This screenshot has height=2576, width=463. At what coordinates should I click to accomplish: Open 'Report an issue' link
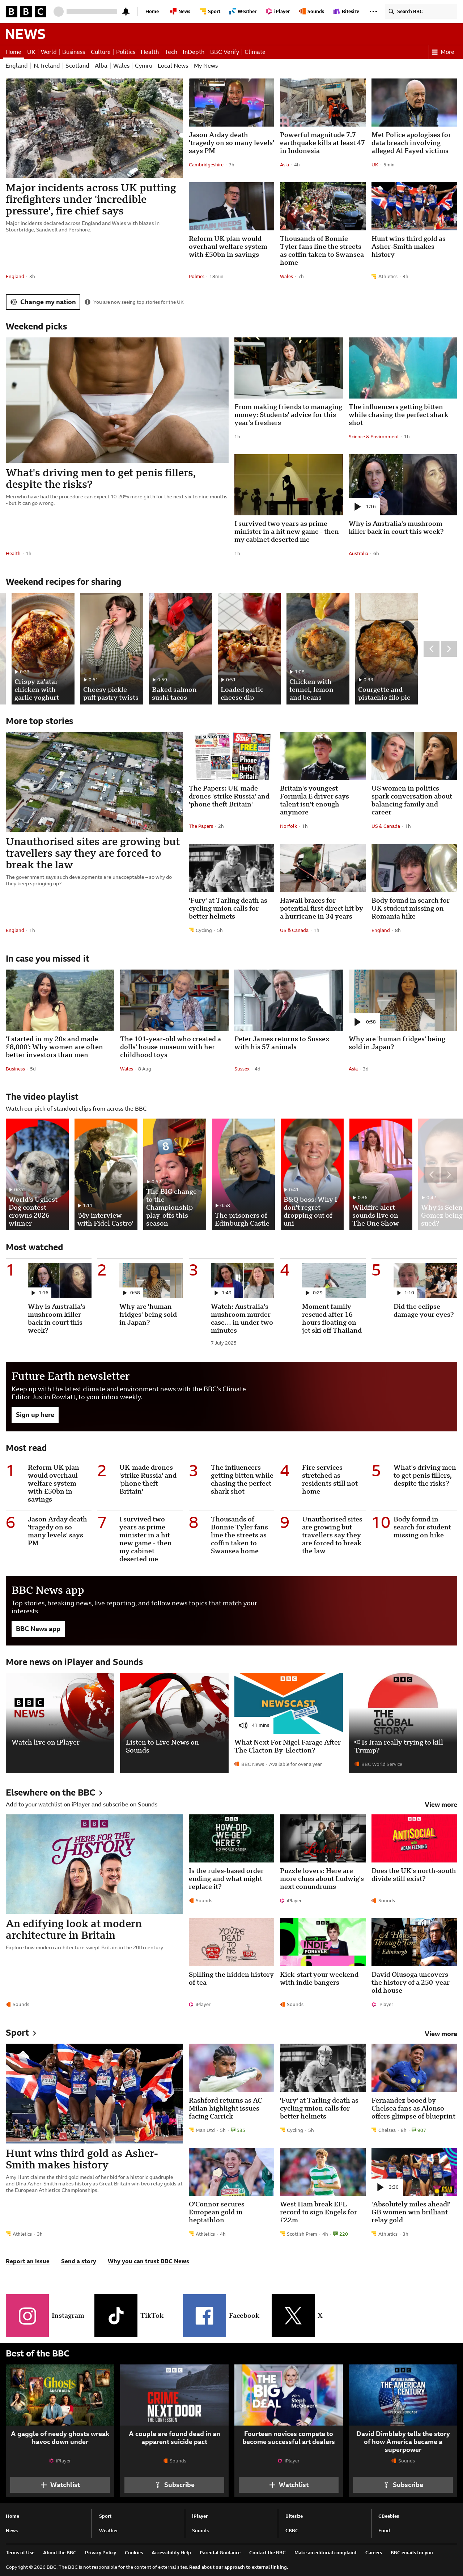pyautogui.click(x=27, y=2261)
